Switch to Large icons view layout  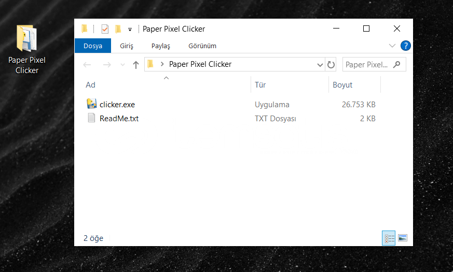402,238
